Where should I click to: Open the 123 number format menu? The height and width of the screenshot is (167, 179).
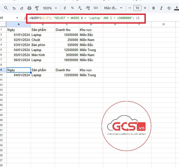pos(96,8)
